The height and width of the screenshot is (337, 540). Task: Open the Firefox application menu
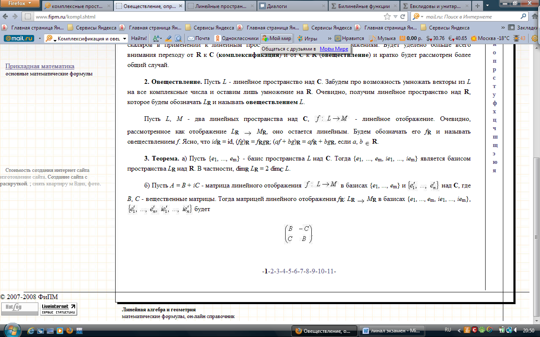(x=19, y=4)
